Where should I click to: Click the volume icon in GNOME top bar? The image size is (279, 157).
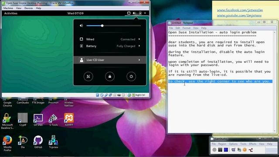pos(134,13)
